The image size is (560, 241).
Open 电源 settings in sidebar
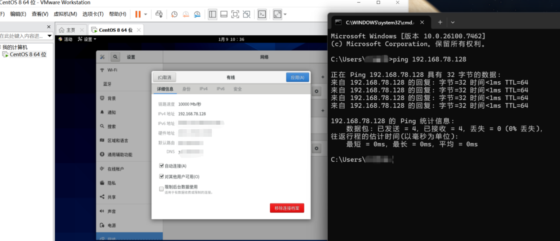(x=129, y=225)
